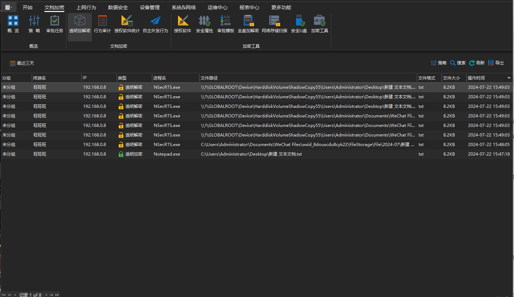This screenshot has width=514, height=297.
Task: Sort by 操作时间 column header
Action: tap(489, 78)
